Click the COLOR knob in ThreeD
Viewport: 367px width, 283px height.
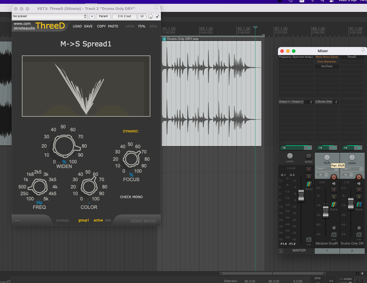coord(89,187)
